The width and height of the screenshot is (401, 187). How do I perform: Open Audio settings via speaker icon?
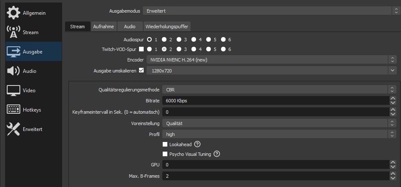click(14, 71)
